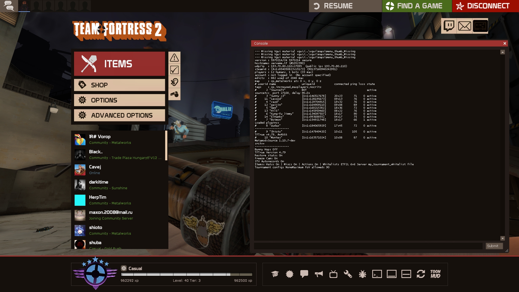Click the hostname serveme.tf console line
This screenshot has height=292, width=519.
click(280, 63)
